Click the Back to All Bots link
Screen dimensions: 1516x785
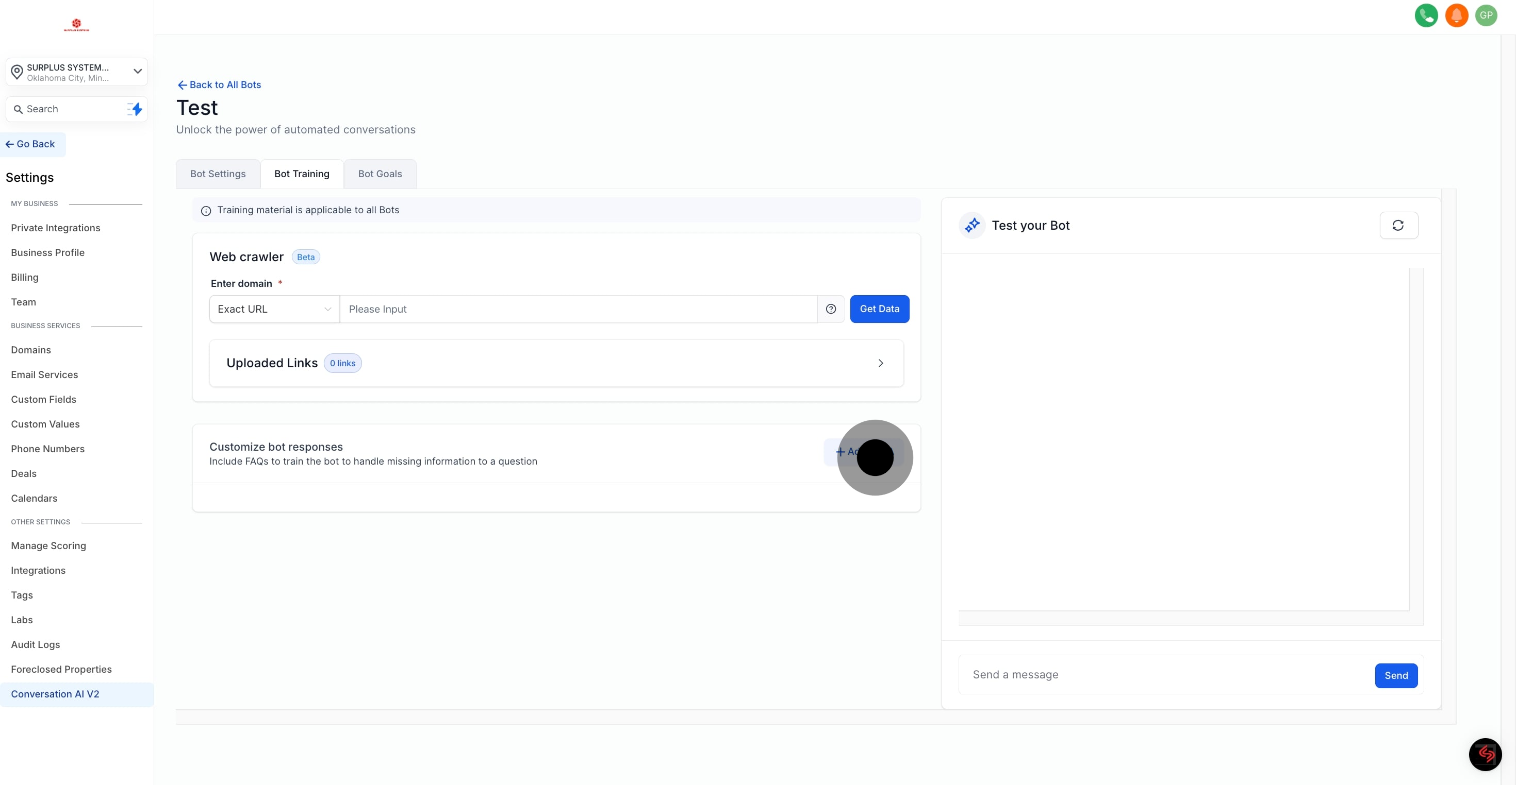click(x=219, y=84)
